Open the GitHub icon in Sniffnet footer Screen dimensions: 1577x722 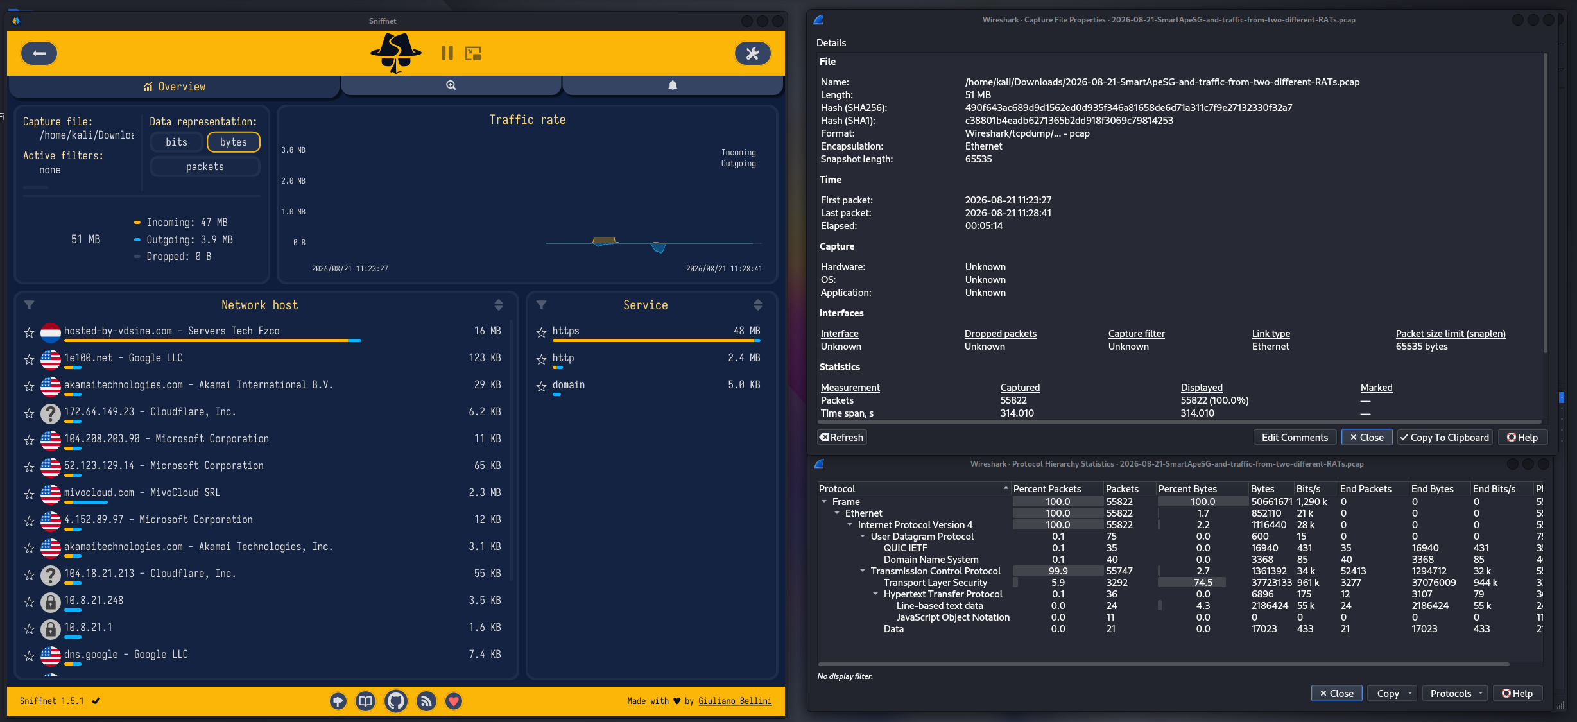(x=396, y=701)
